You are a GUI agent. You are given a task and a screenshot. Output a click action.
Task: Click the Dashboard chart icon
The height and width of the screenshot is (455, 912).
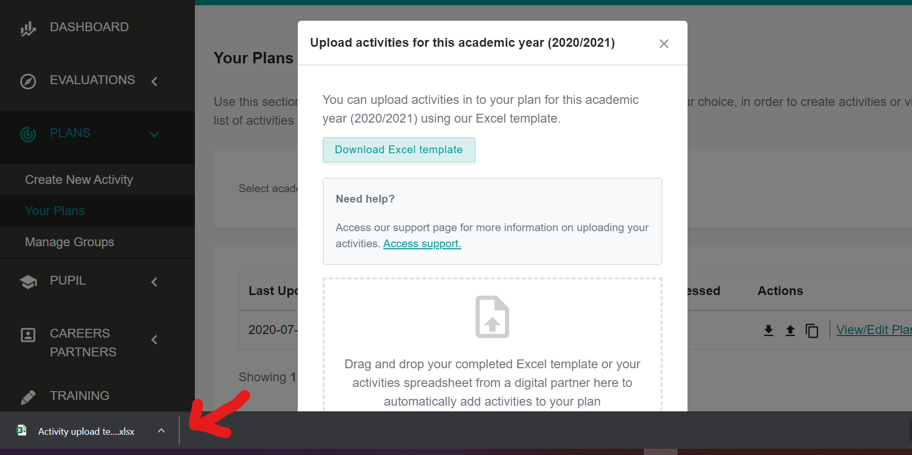(x=28, y=29)
